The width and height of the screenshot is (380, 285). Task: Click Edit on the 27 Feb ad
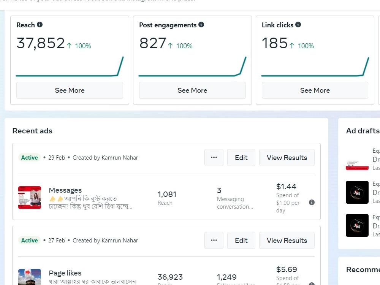pos(241,240)
